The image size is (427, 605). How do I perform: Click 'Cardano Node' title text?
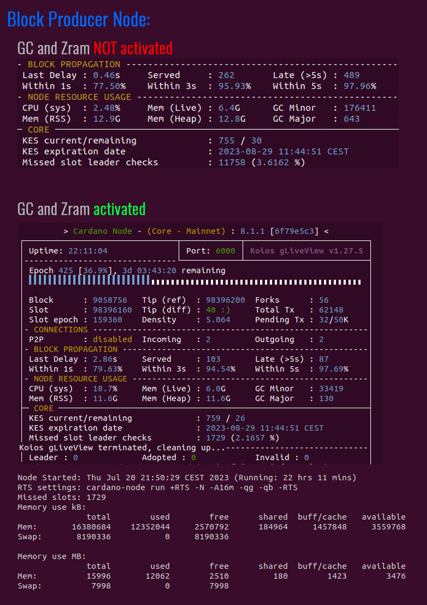coord(102,231)
